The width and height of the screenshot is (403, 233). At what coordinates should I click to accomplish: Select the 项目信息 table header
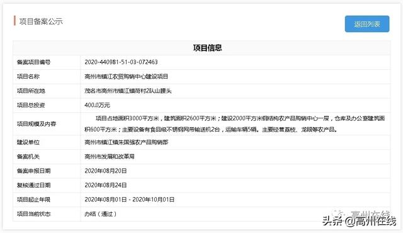point(207,48)
